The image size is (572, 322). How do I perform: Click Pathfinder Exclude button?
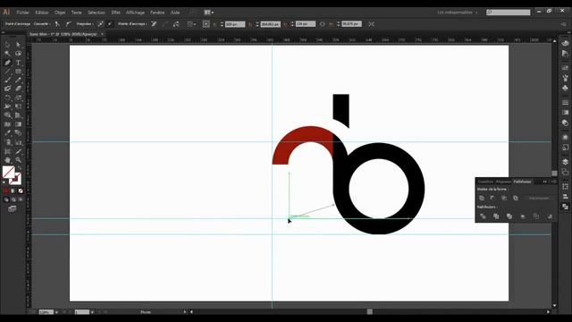pos(516,198)
